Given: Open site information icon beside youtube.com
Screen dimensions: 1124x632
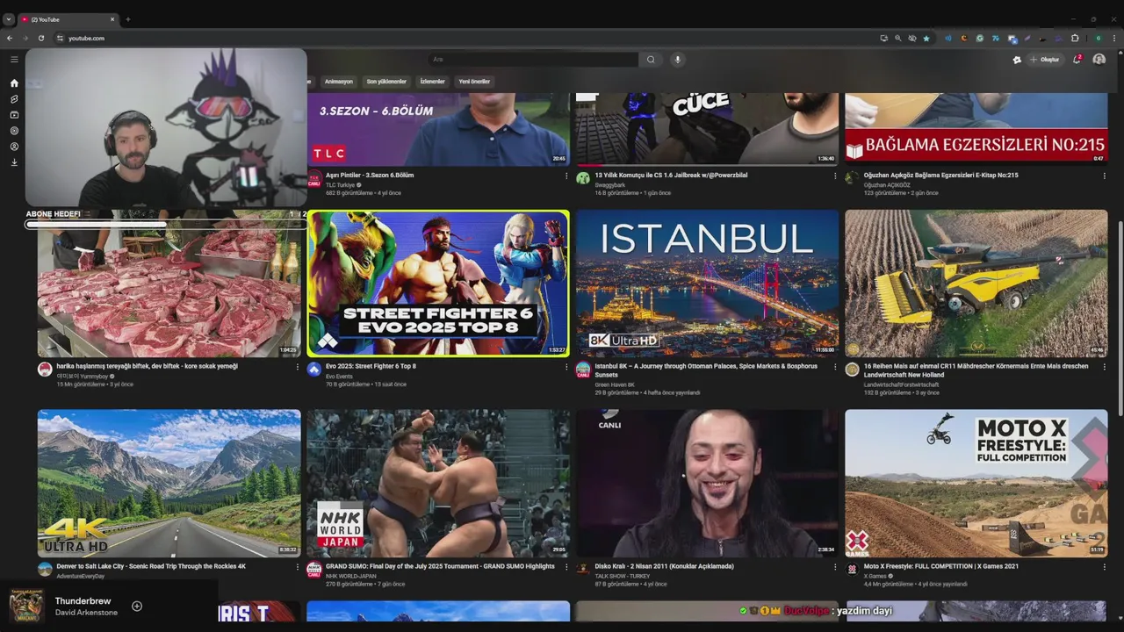Looking at the screenshot, I should pos(60,38).
